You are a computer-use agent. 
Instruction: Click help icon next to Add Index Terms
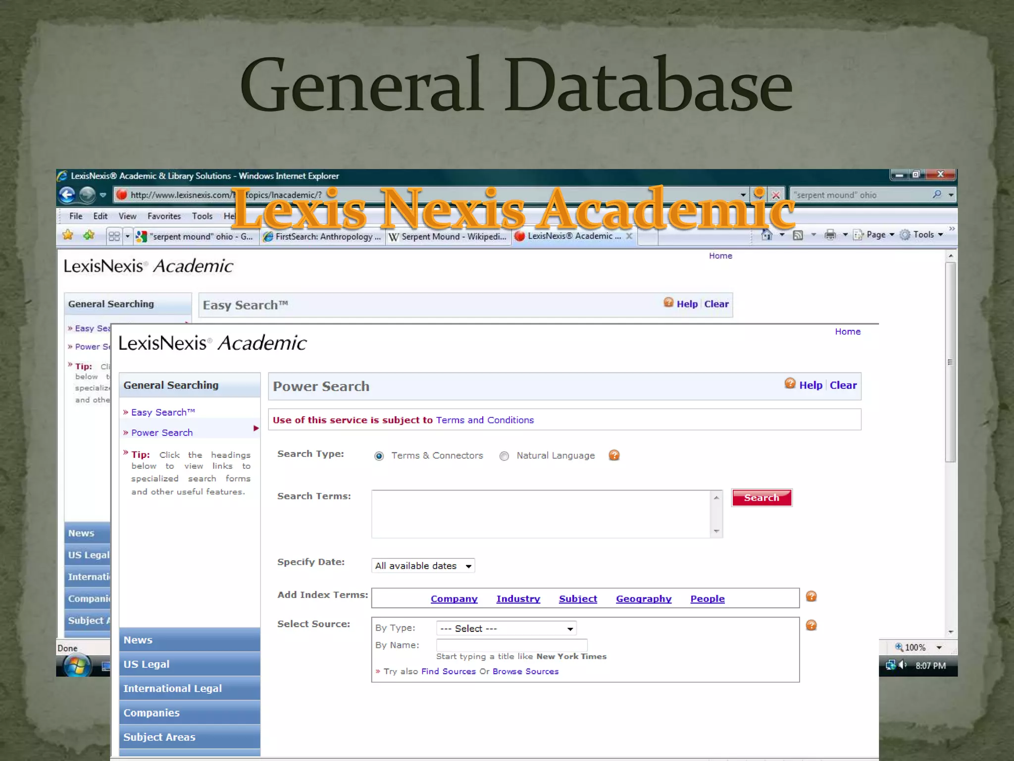point(811,597)
